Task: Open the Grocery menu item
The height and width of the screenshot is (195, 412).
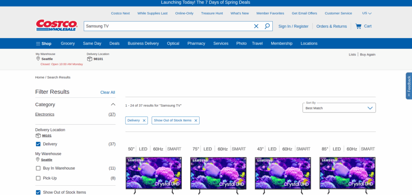Action: 68,43
